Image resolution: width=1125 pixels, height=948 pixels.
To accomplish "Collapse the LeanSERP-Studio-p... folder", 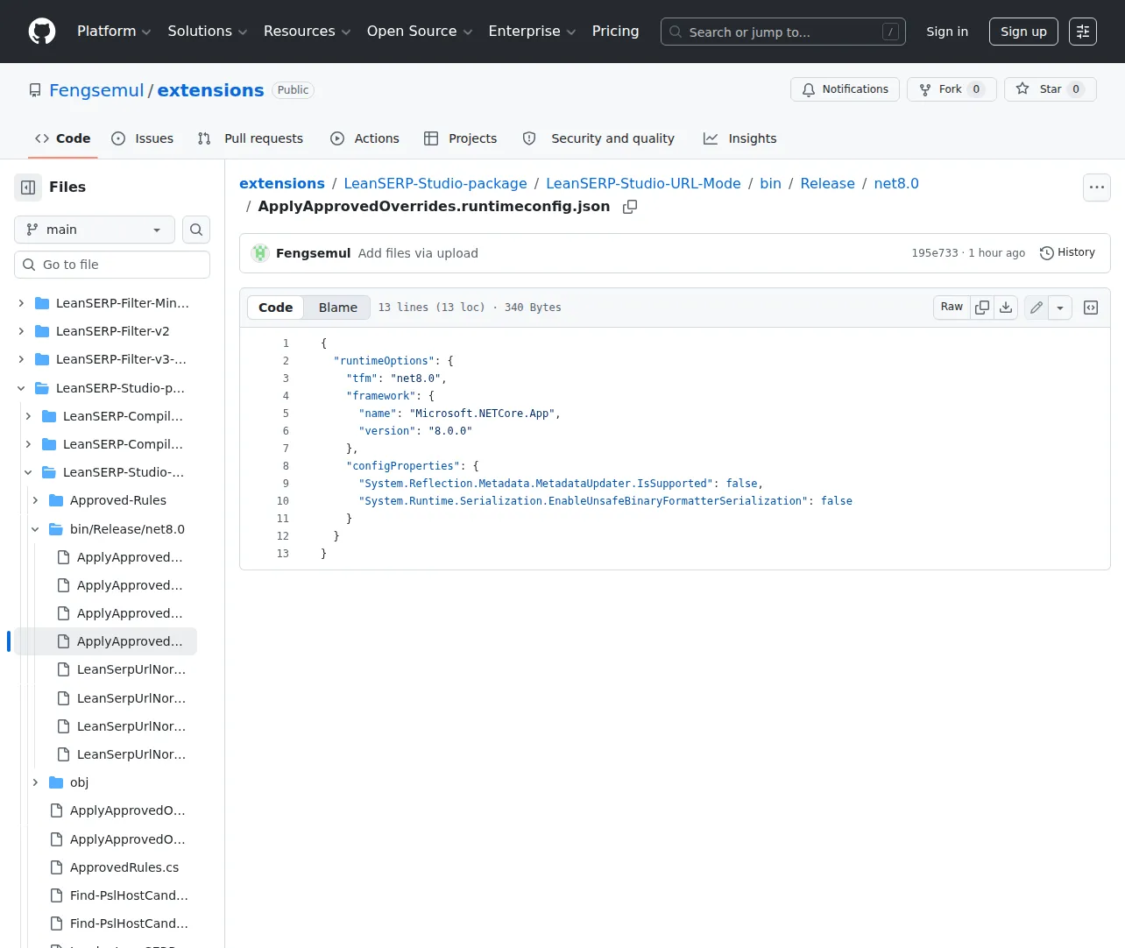I will pyautogui.click(x=21, y=388).
